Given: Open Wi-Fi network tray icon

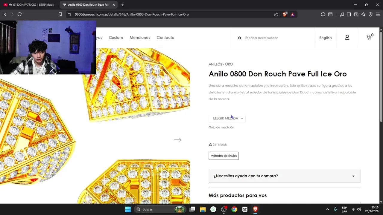Looking at the screenshot, I should (353, 209).
